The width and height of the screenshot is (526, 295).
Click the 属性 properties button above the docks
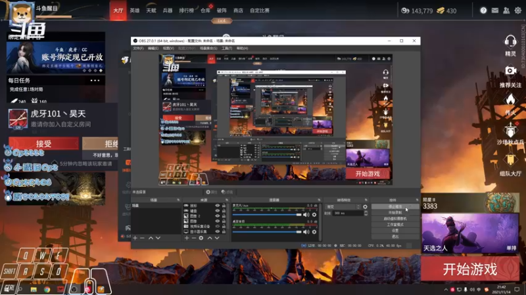(x=210, y=192)
